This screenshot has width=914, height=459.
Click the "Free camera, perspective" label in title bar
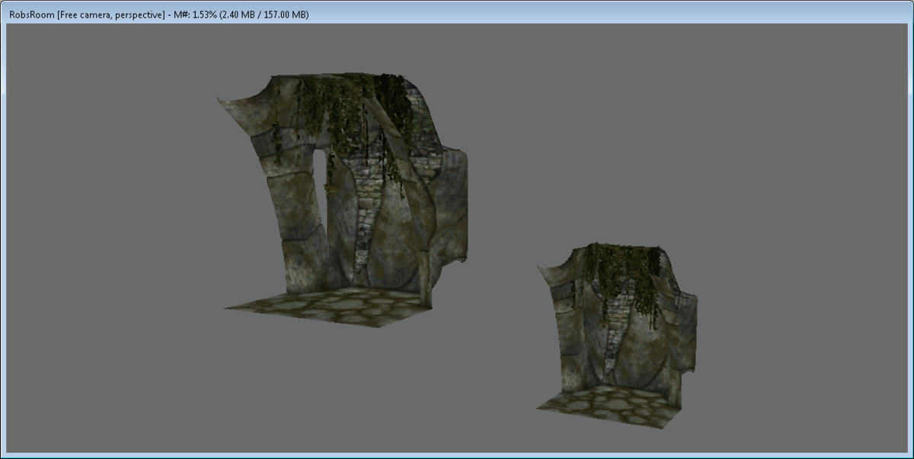coord(112,14)
